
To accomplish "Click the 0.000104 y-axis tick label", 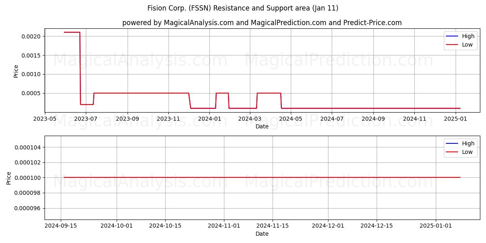I will point(28,147).
